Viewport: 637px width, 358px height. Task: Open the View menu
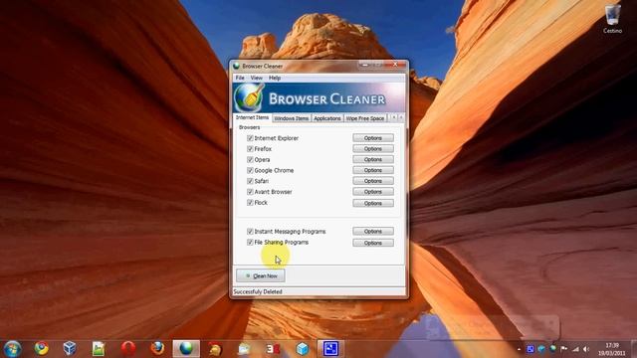point(257,78)
